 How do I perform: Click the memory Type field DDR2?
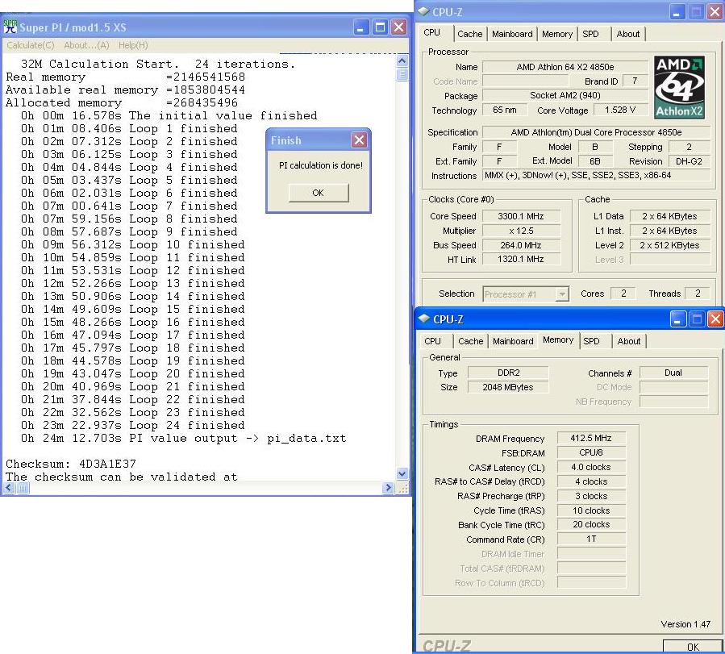pyautogui.click(x=508, y=373)
